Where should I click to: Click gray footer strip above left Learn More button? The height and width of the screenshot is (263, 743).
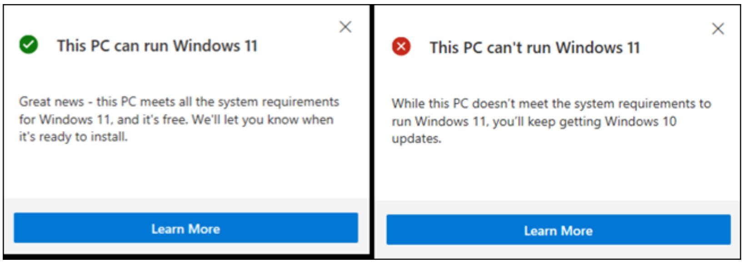coord(185,206)
